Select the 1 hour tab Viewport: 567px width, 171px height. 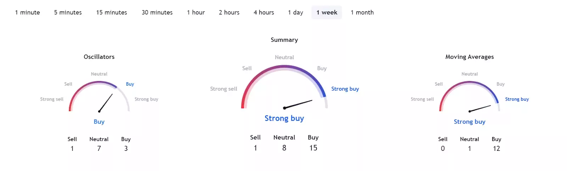(x=196, y=12)
